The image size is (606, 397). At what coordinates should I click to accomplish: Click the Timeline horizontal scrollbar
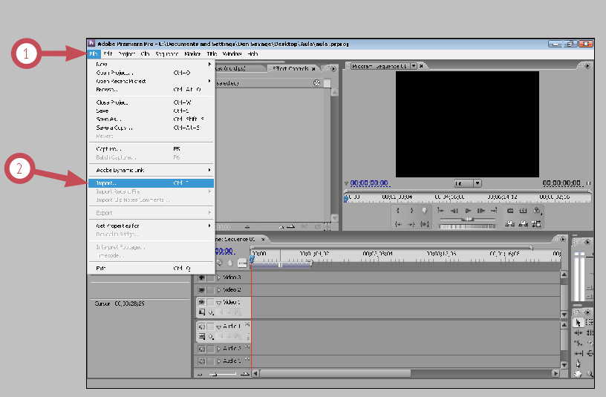point(335,373)
